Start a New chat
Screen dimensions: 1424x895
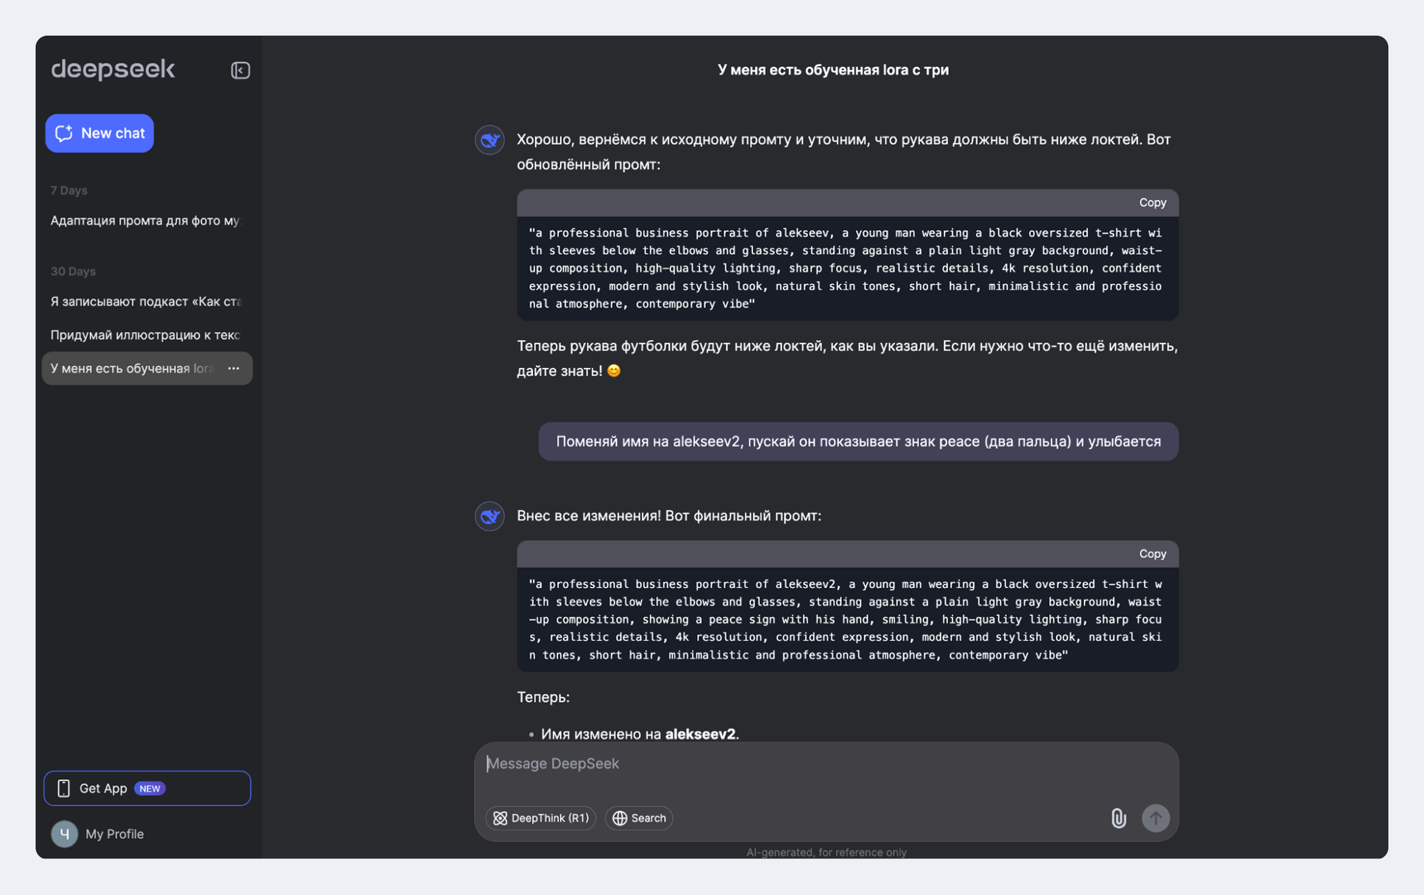100,133
